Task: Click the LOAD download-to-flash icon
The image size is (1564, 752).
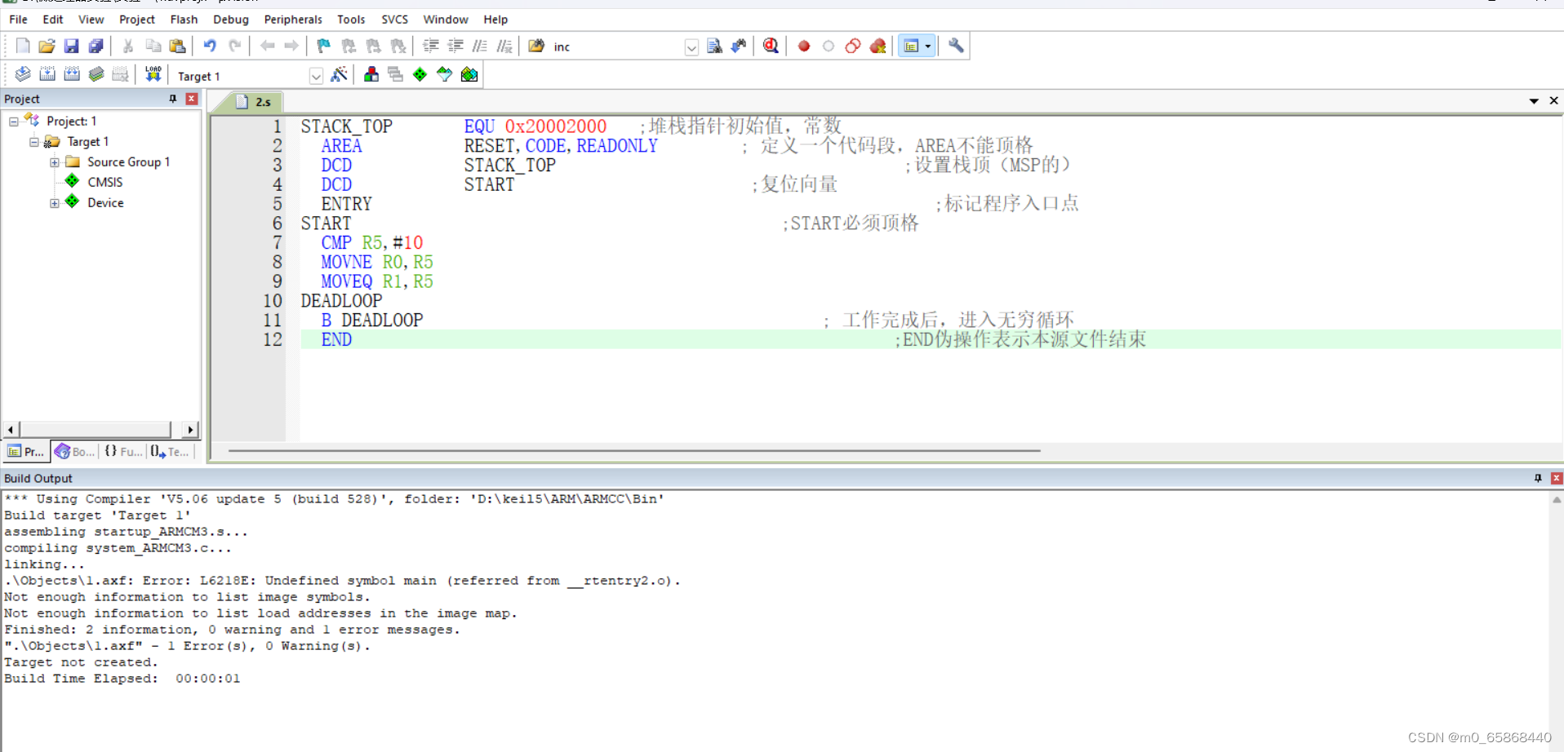Action: coord(153,74)
